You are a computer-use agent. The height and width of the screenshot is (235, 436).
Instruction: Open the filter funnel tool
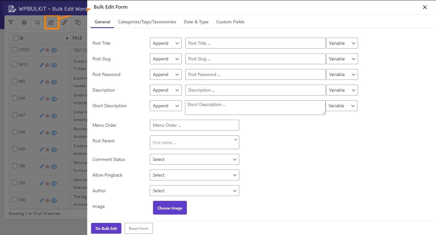pyautogui.click(x=11, y=23)
